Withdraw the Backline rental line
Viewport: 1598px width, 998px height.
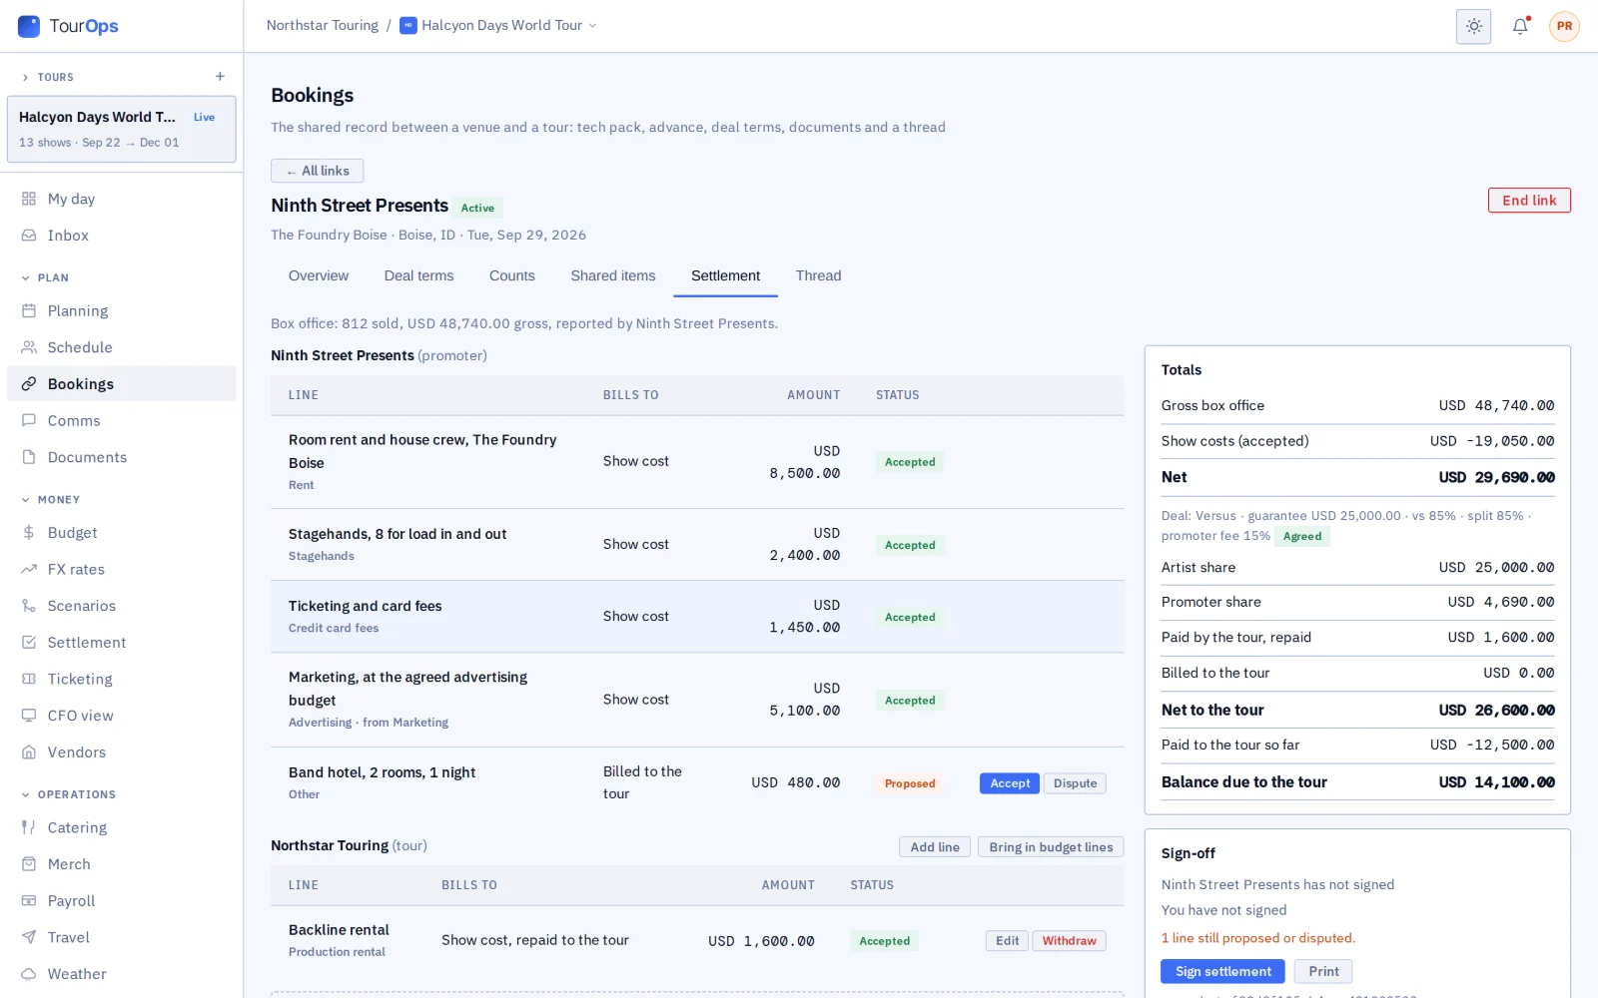(x=1069, y=941)
